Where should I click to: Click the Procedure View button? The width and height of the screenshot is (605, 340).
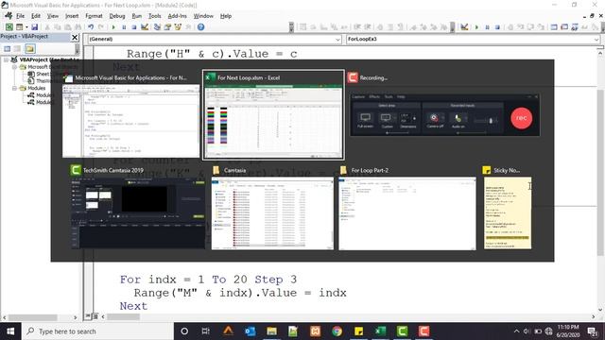click(88, 316)
